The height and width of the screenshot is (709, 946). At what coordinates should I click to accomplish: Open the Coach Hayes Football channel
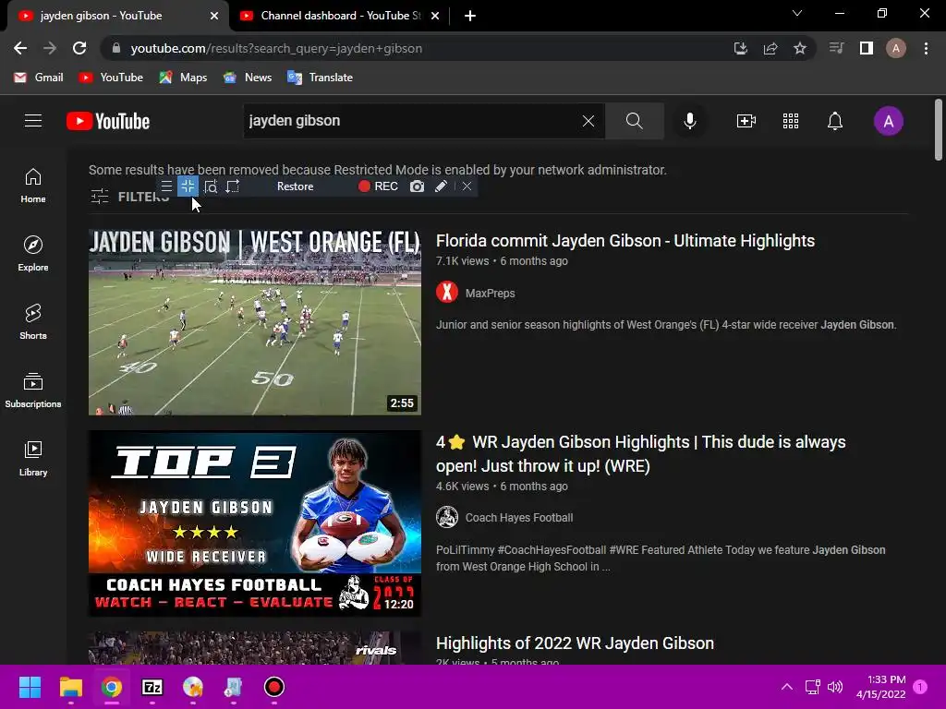click(519, 517)
